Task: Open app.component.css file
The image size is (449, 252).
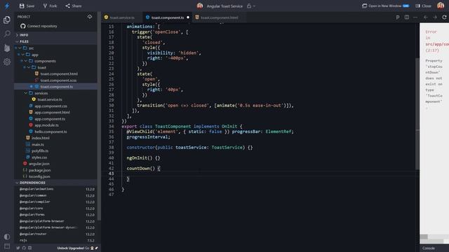Action: coord(51,106)
